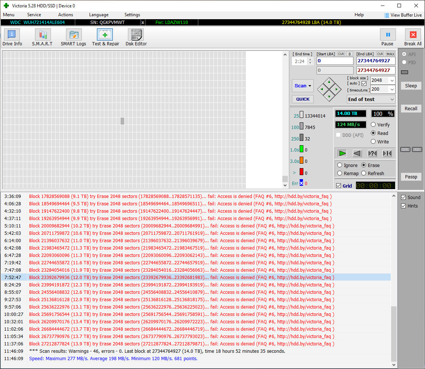This screenshot has width=425, height=369.
Task: Click the Start LBA input field
Action: click(335, 61)
